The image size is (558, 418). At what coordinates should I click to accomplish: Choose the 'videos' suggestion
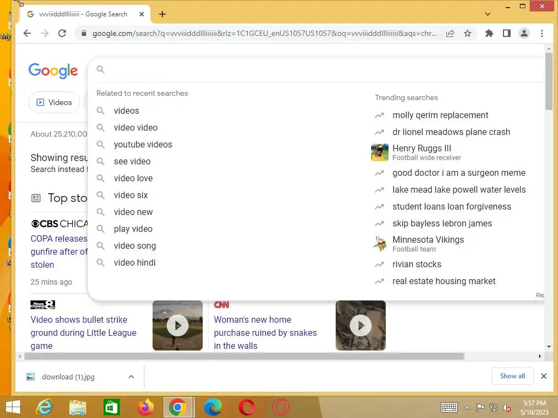tap(126, 111)
